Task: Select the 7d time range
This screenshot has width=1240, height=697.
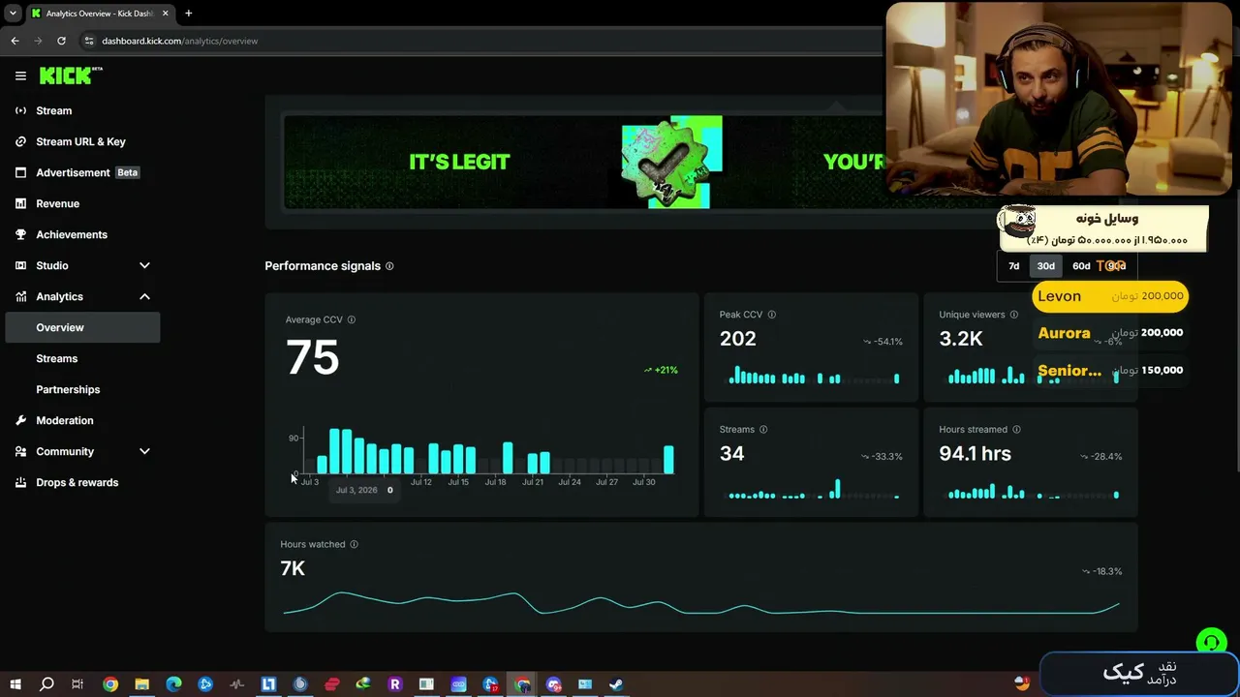Action: (1014, 266)
